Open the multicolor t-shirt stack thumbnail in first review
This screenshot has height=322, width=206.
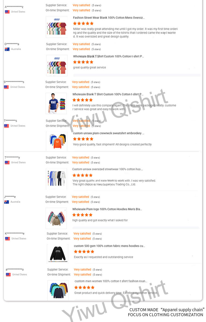57,27
